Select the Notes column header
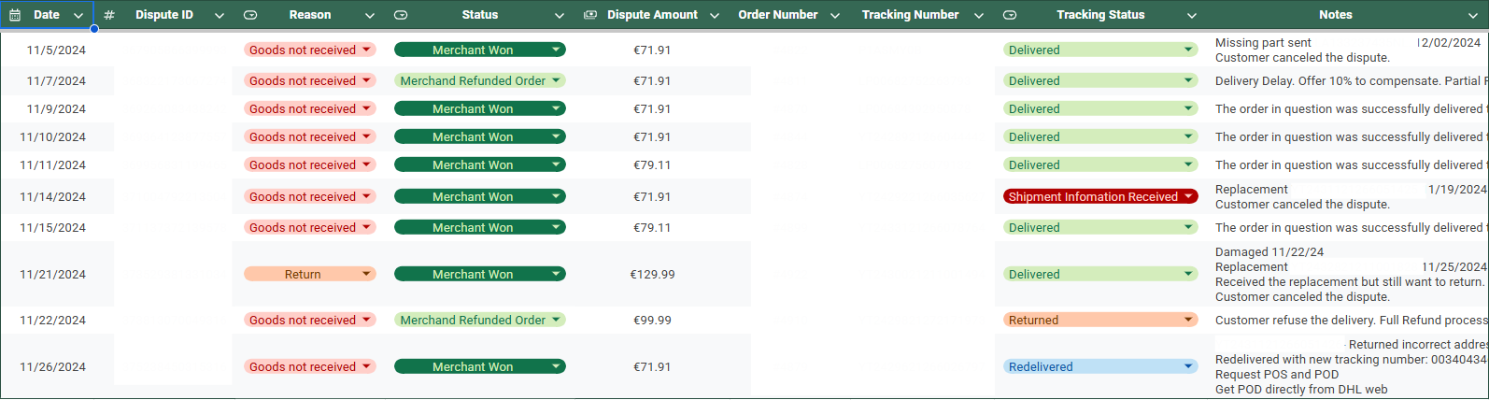 [1335, 15]
